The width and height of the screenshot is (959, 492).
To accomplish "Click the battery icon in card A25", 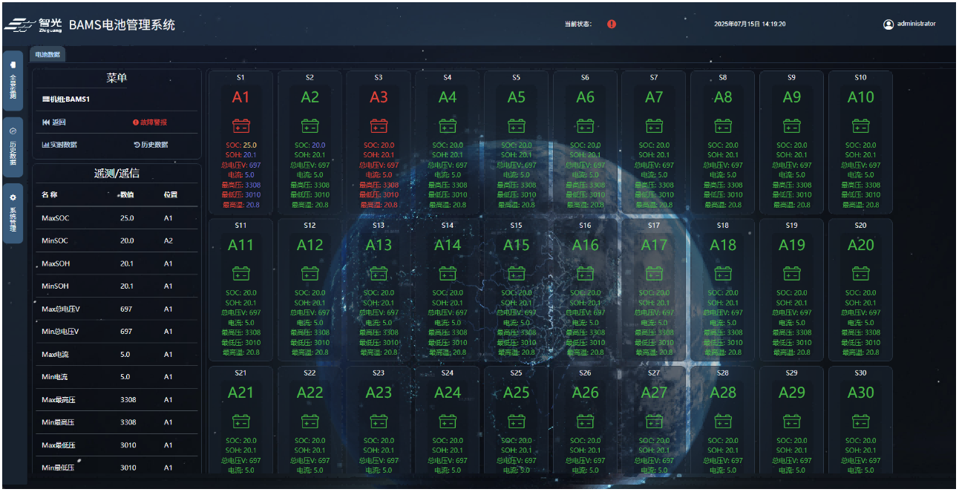I will coord(516,422).
